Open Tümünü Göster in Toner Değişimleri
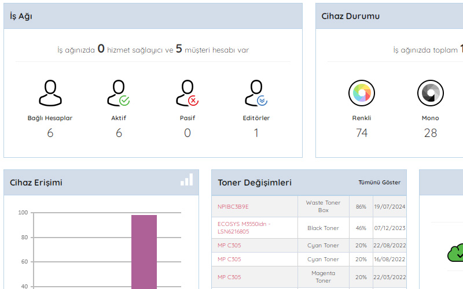 click(x=379, y=183)
